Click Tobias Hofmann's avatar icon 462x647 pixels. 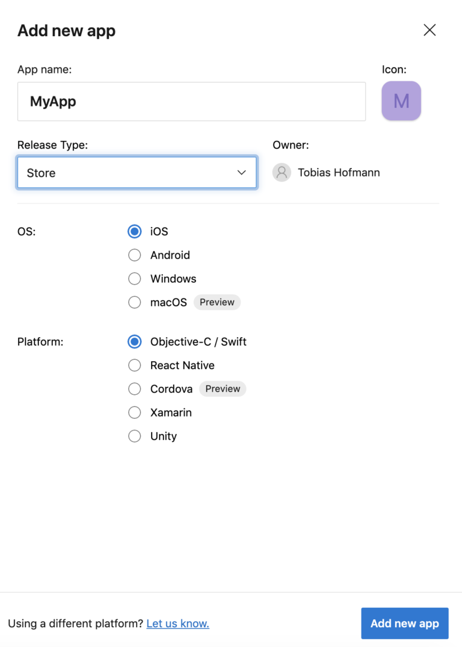[282, 172]
